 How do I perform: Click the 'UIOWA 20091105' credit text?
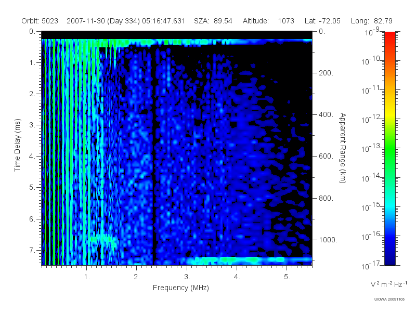click(389, 300)
